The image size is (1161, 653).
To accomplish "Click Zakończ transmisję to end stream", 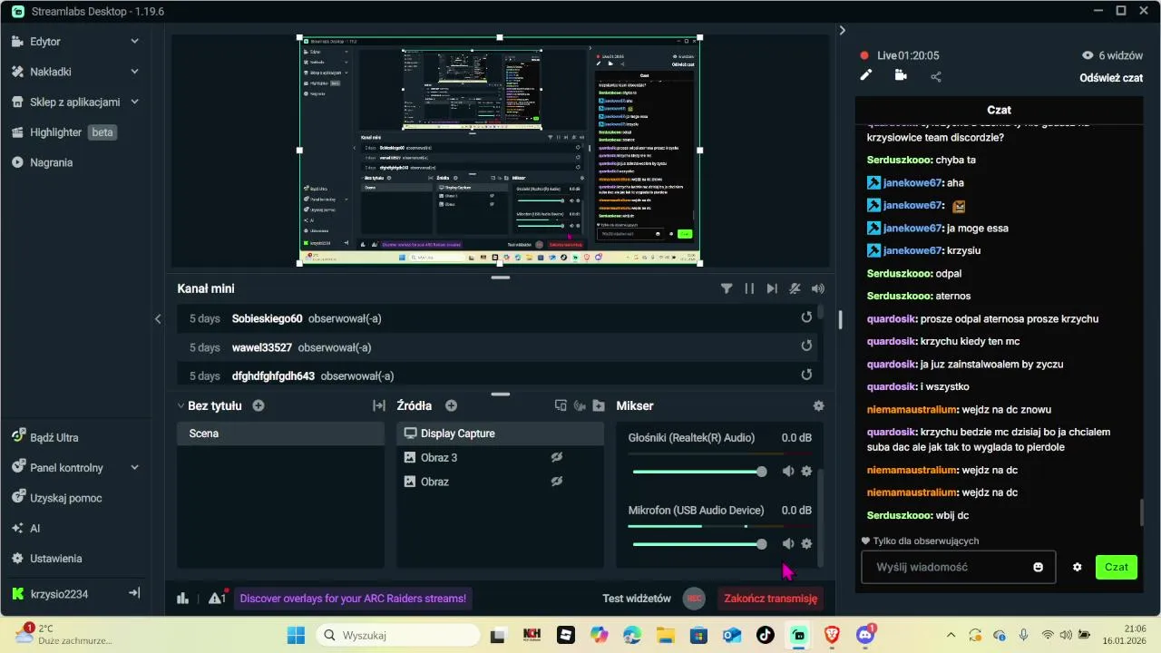I will click(x=771, y=599).
